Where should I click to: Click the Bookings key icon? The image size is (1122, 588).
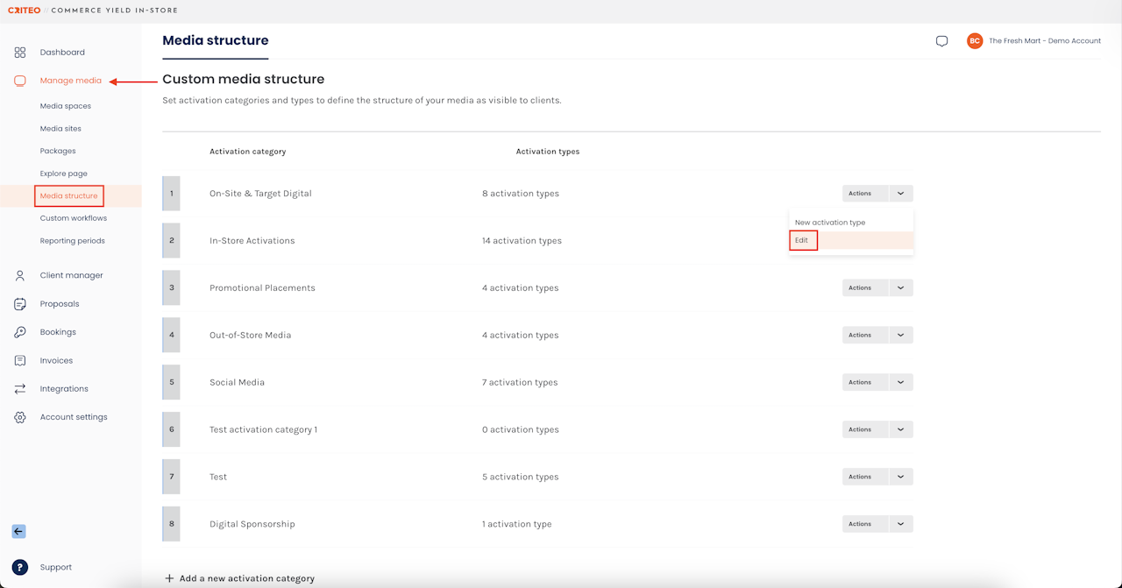[20, 332]
